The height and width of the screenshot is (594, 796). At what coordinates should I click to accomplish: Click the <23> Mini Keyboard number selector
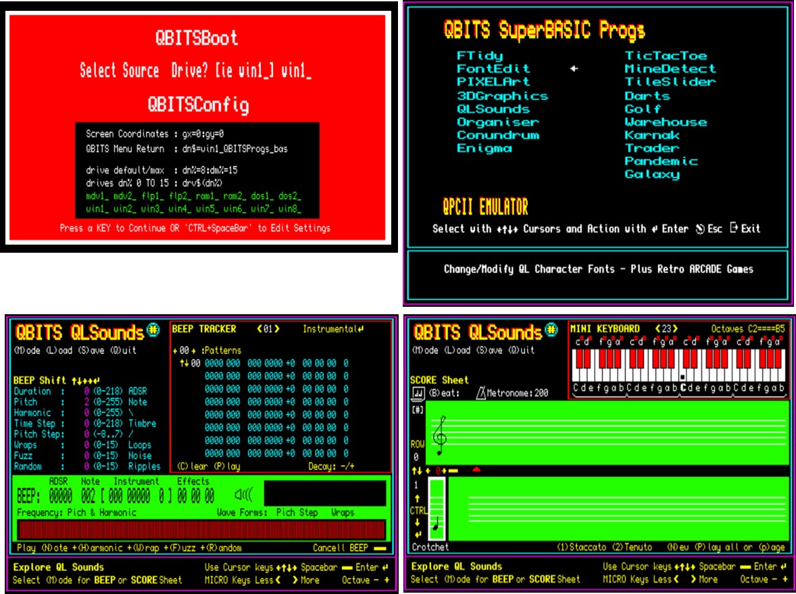click(x=666, y=328)
